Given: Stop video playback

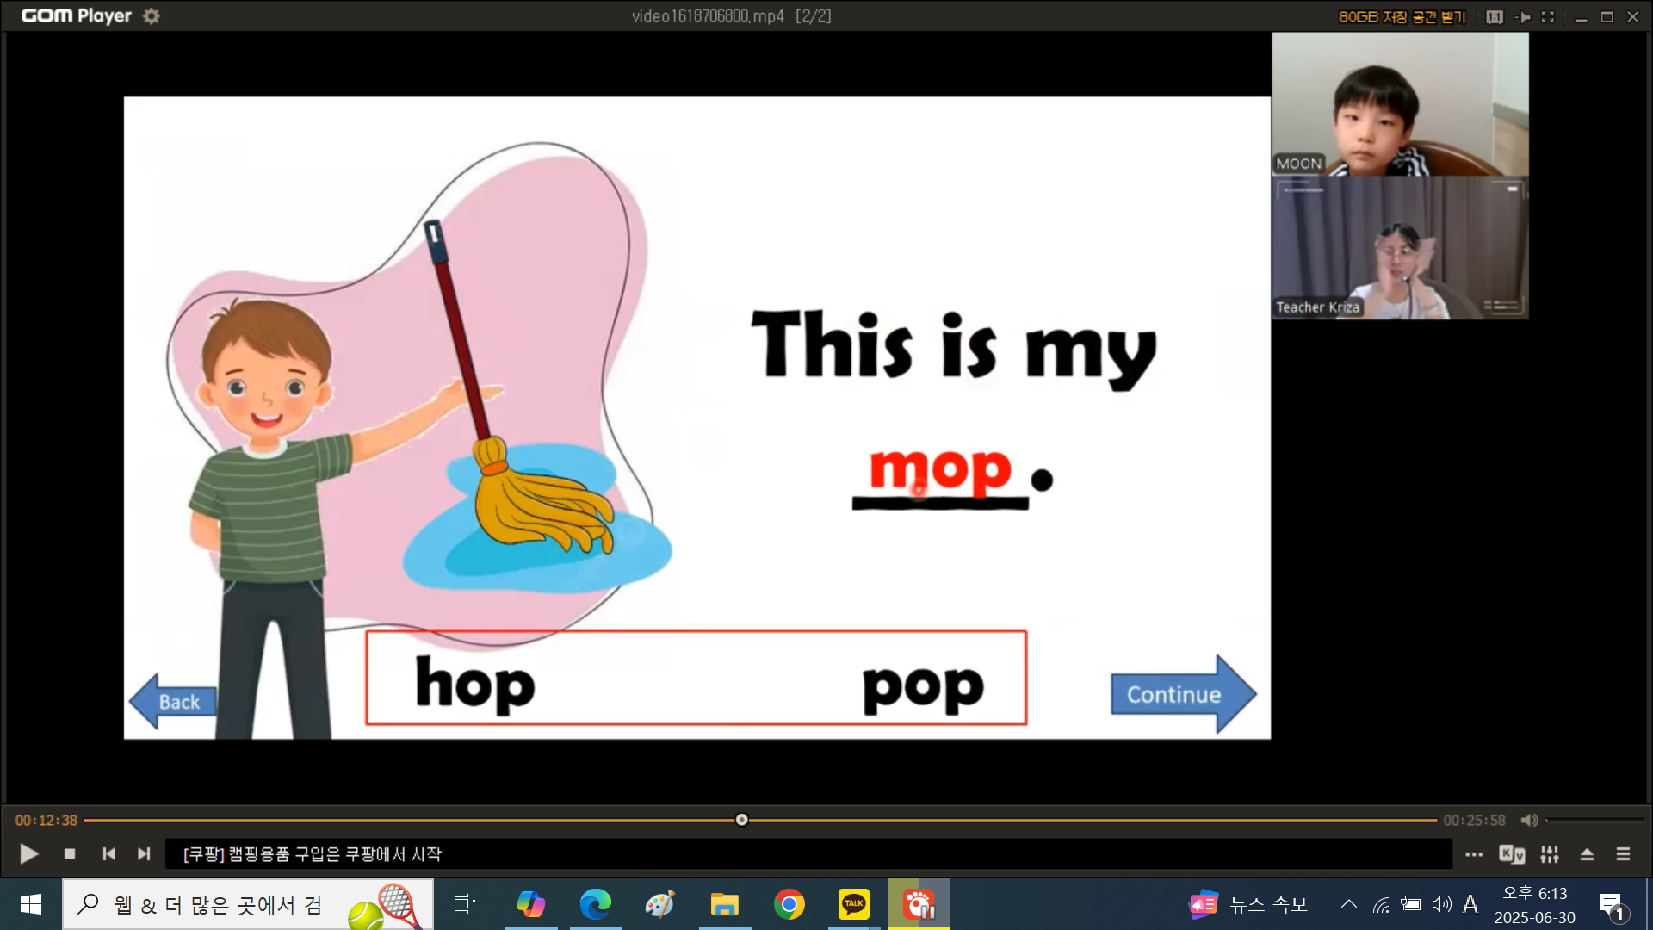Looking at the screenshot, I should [x=70, y=854].
